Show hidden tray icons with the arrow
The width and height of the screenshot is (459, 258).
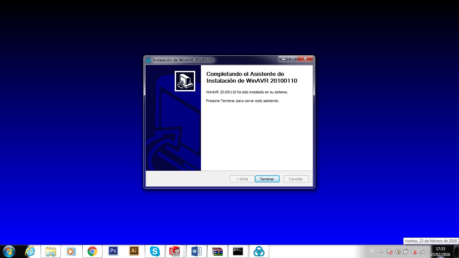(x=381, y=252)
